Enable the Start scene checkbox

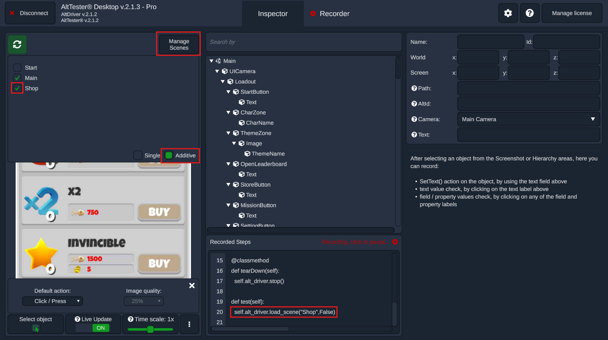17,67
